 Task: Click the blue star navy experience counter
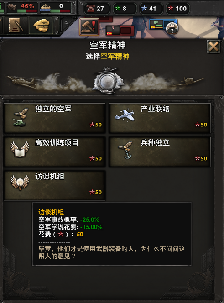pos(151,9)
